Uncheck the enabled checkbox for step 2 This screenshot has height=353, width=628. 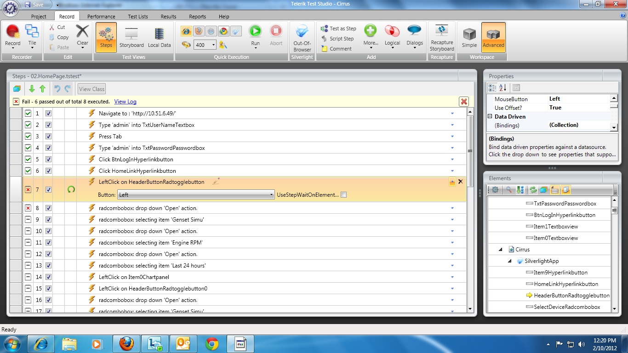[x=48, y=125]
